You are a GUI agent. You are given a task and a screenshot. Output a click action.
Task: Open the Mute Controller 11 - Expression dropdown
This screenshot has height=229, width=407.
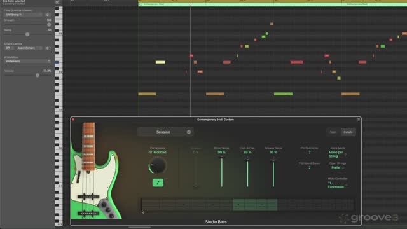(337, 185)
